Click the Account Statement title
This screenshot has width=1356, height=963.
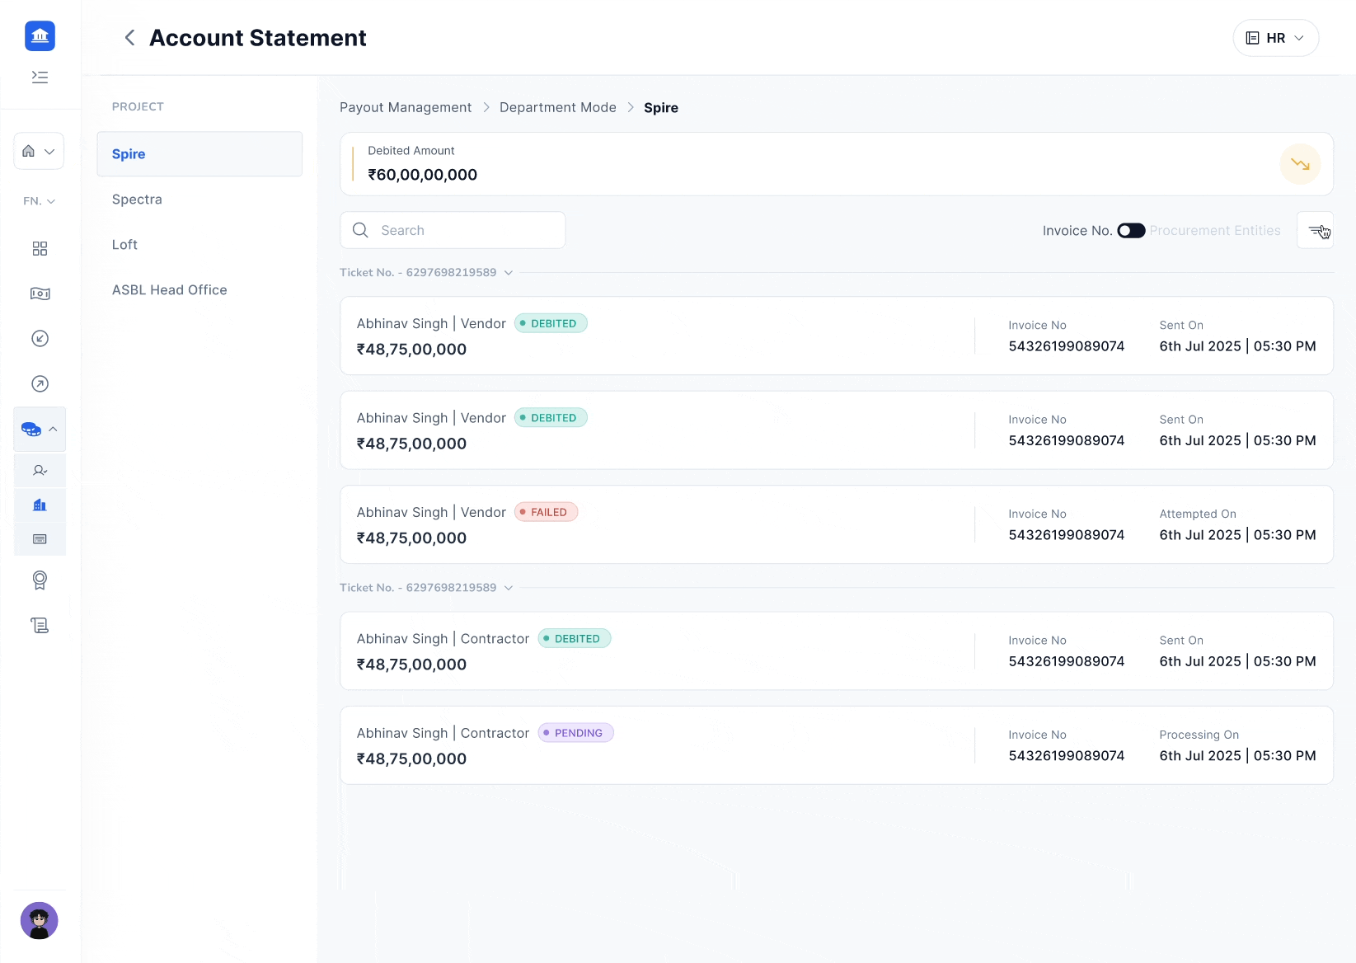[x=258, y=38]
